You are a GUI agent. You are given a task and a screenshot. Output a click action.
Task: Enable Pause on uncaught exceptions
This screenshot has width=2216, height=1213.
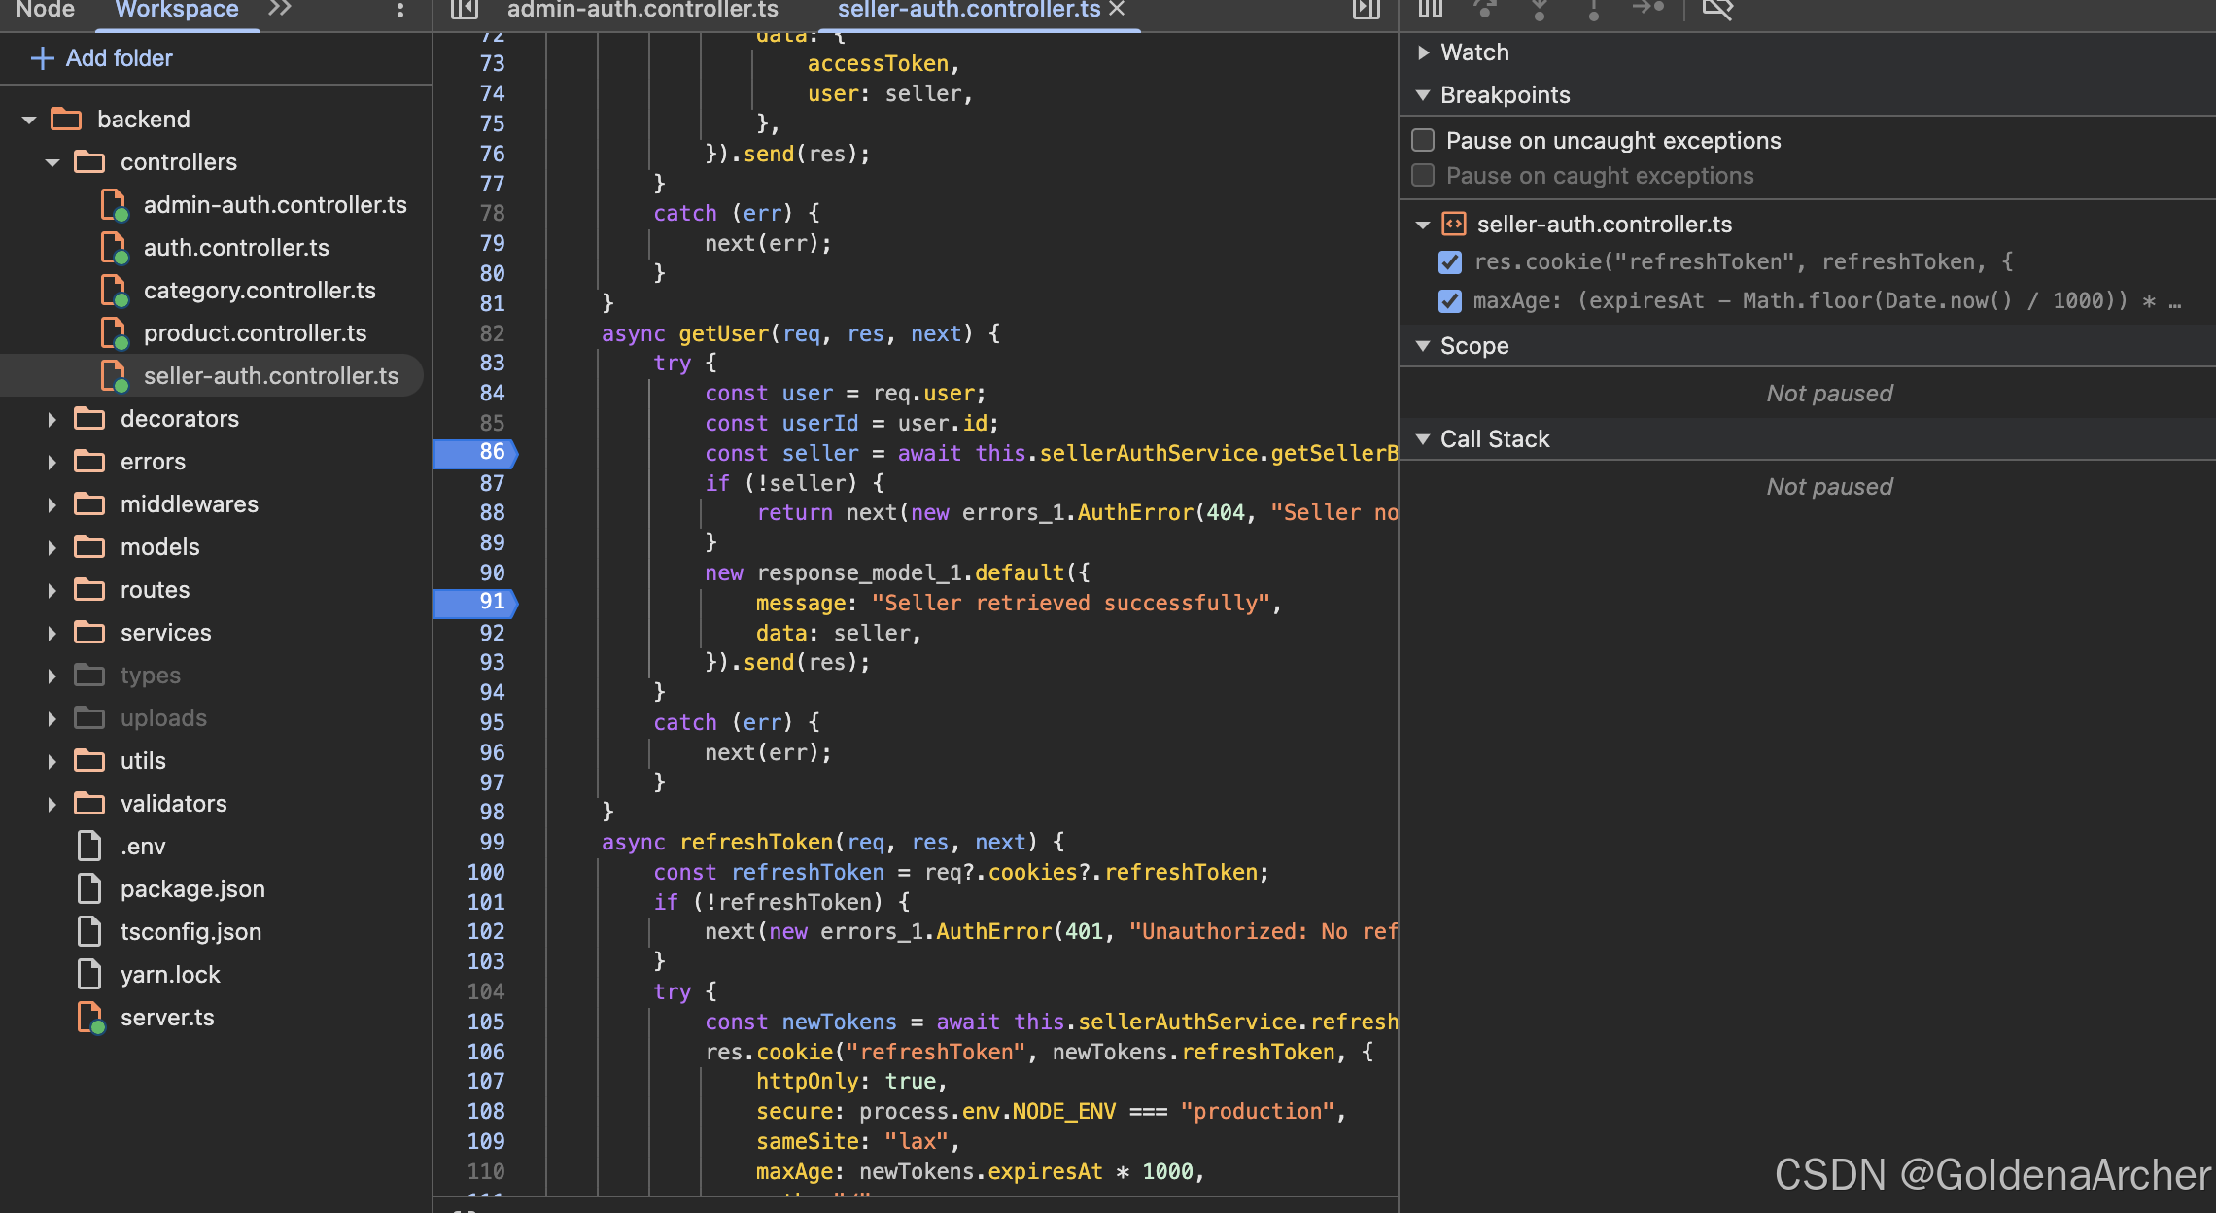pos(1423,140)
